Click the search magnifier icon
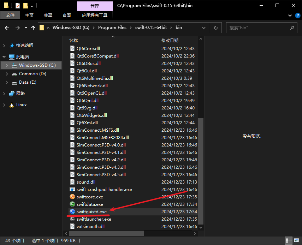Screen dimensions: 302x245 292,28
